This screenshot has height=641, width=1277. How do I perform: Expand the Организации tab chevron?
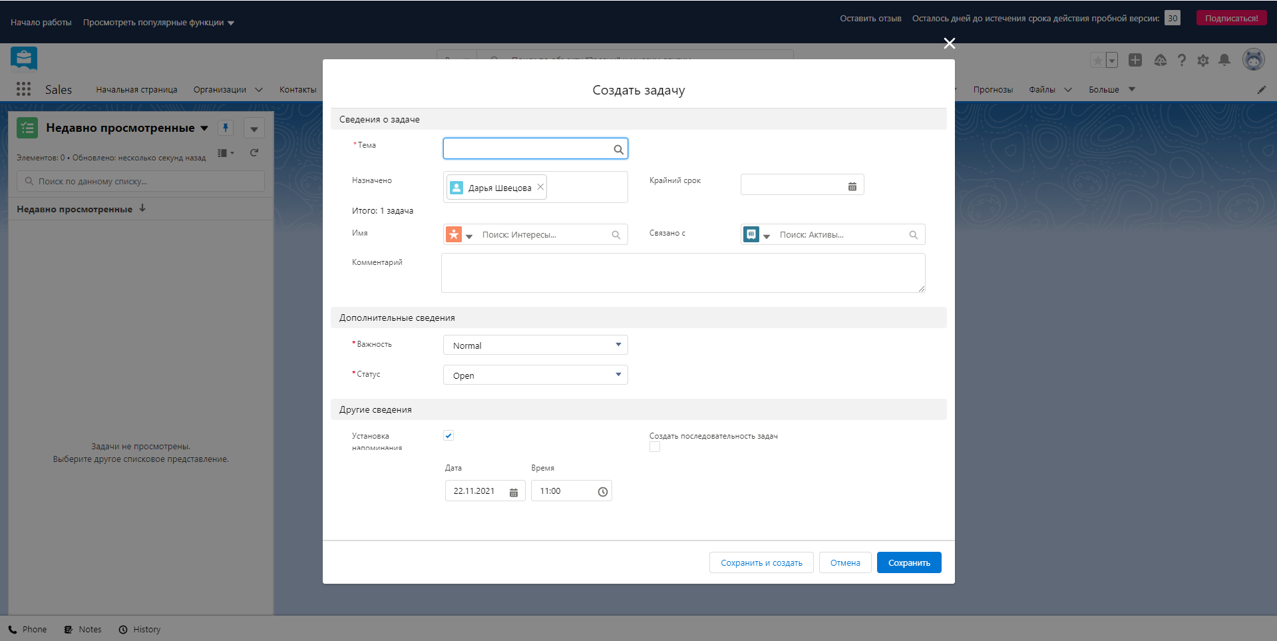pyautogui.click(x=259, y=90)
